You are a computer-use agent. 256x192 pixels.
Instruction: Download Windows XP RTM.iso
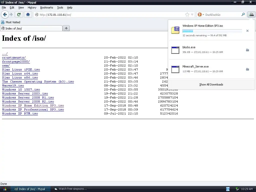coord(20,113)
